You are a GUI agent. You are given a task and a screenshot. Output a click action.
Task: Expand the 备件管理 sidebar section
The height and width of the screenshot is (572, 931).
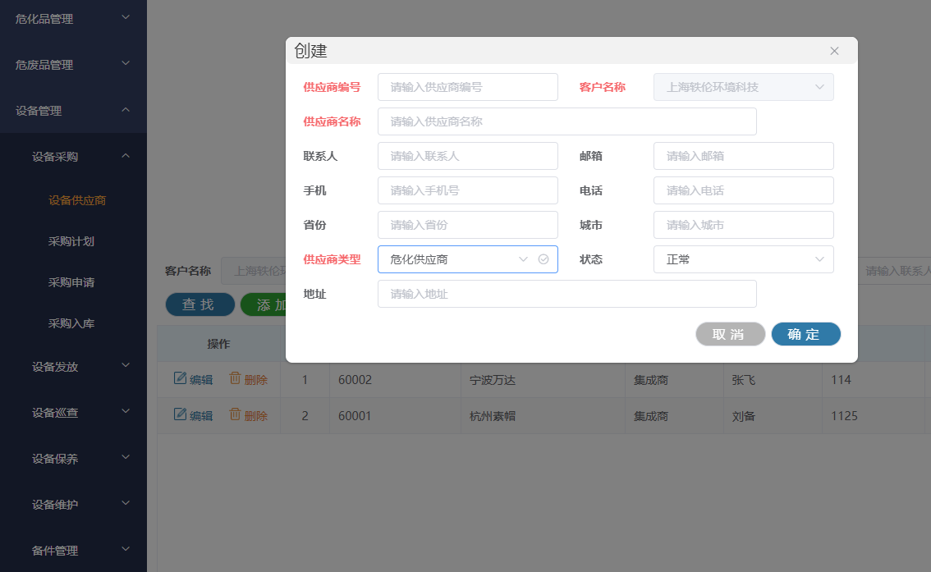pos(73,550)
